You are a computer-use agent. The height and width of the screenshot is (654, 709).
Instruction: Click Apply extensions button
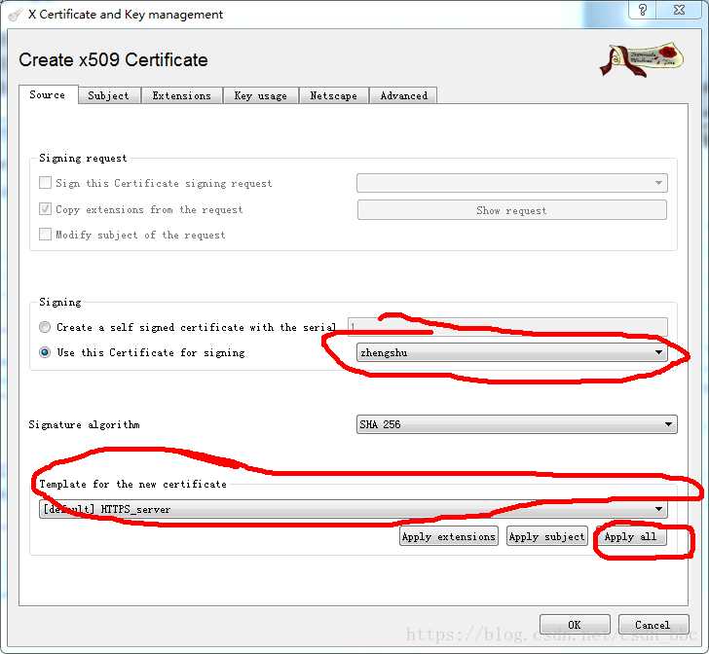[x=449, y=536]
